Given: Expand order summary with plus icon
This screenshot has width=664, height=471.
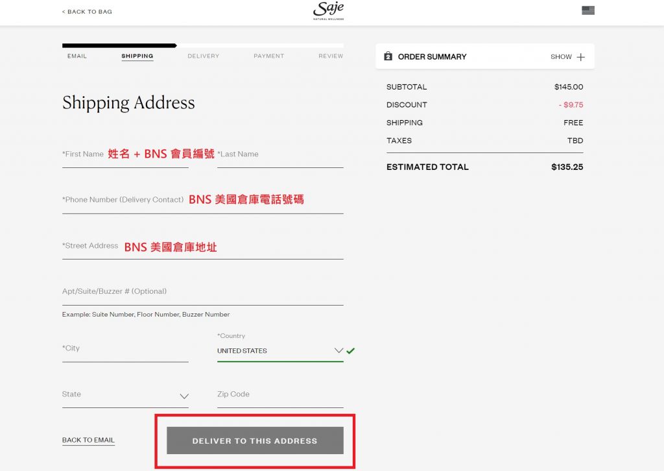Looking at the screenshot, I should [x=580, y=57].
